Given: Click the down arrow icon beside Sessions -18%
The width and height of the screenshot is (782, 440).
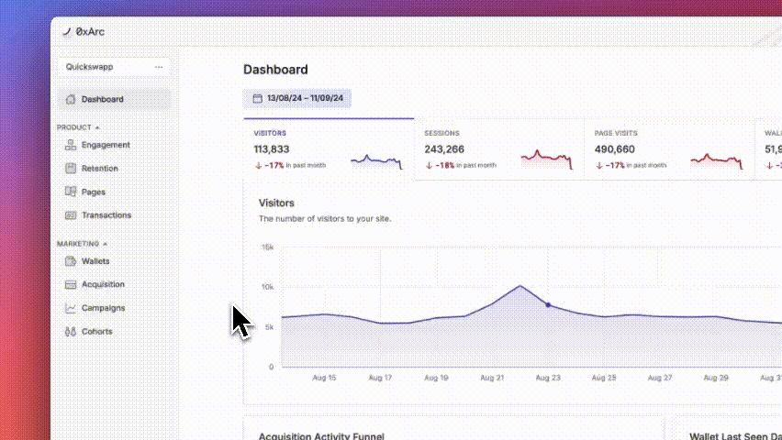Looking at the screenshot, I should click(429, 165).
